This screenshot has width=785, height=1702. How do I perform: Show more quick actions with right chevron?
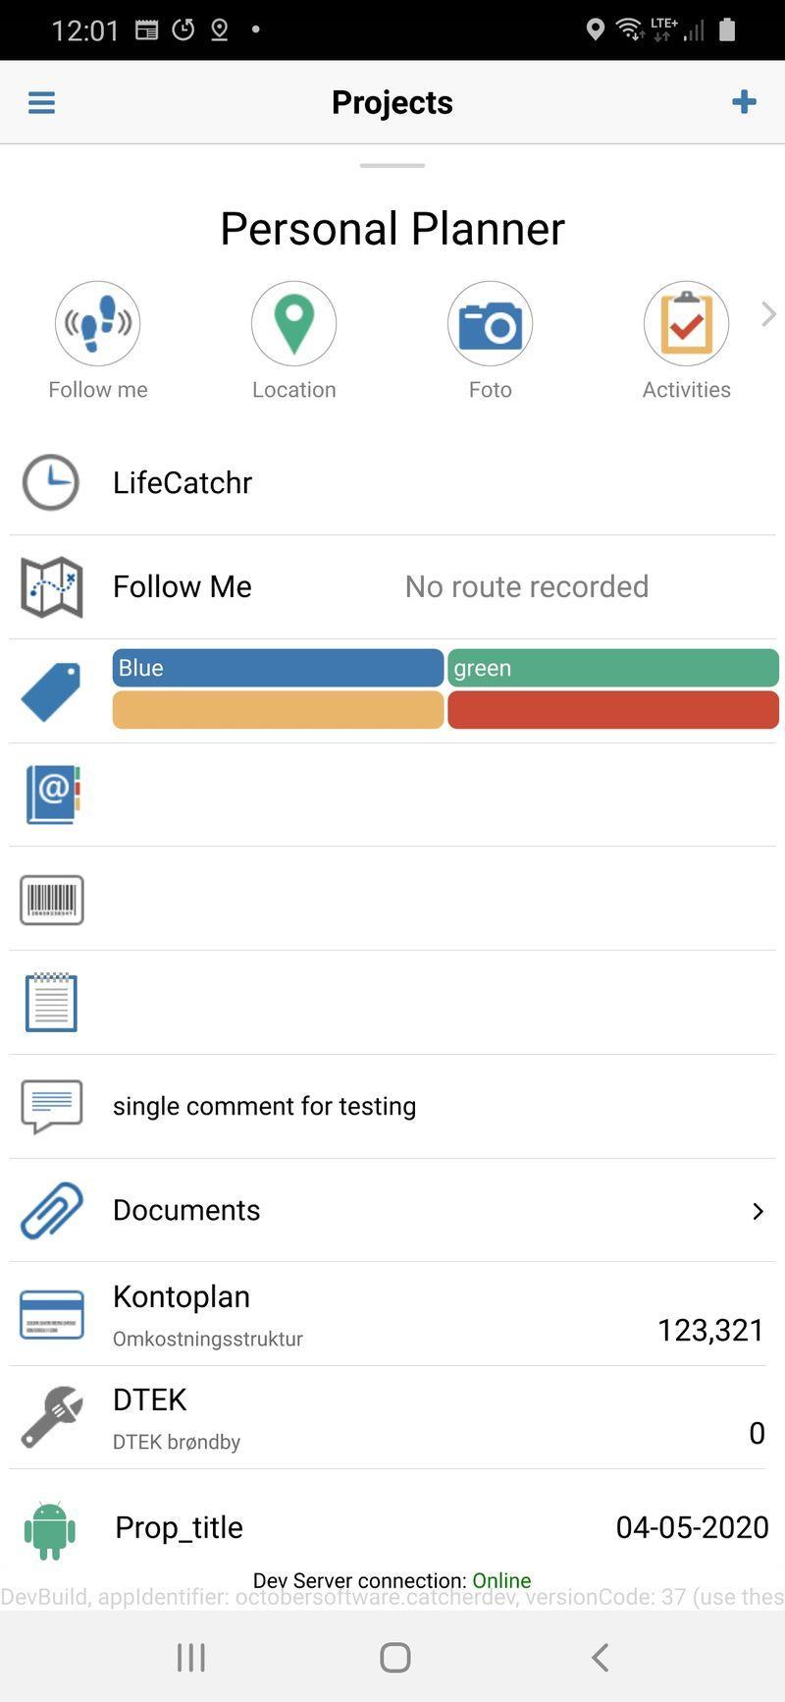point(768,314)
